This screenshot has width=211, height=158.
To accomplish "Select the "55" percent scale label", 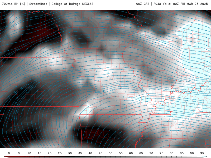I will point(121,153).
